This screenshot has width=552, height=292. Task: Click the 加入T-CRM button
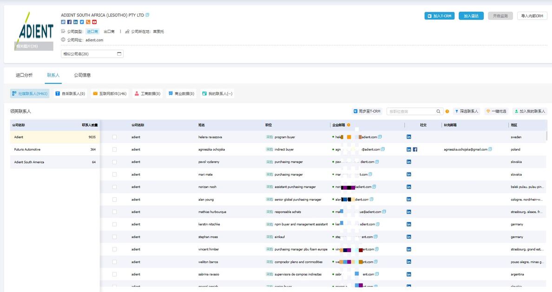pos(439,16)
